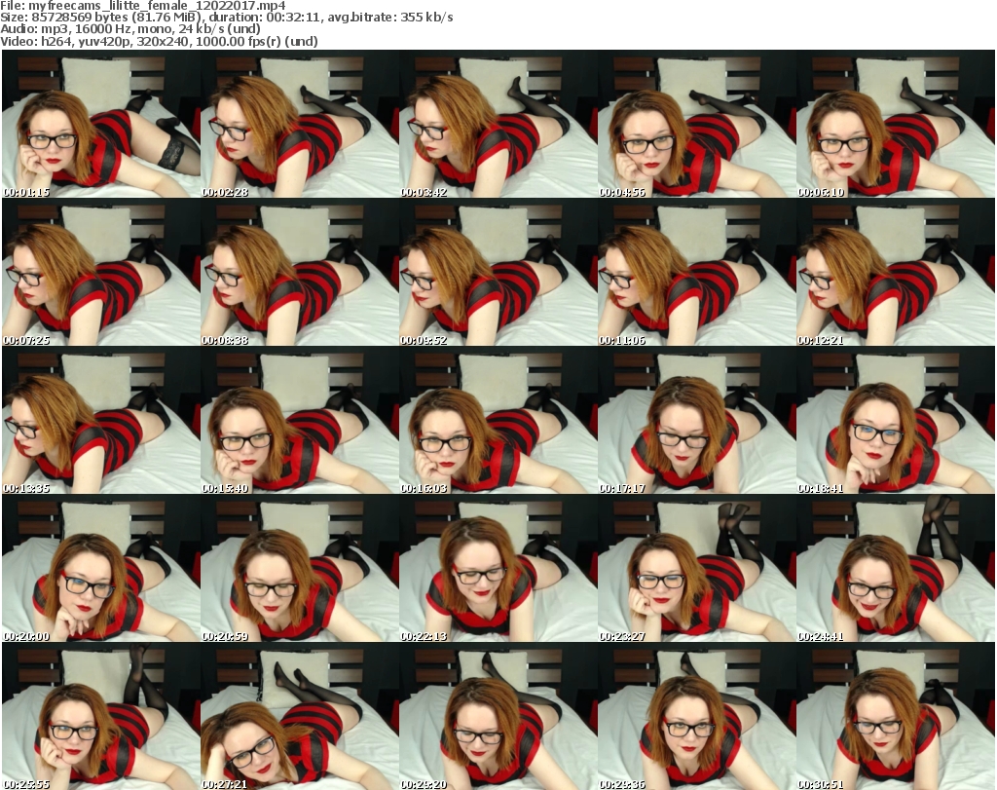997x790 pixels.
Task: Pick the thumbnail stamped 00:07:25
Action: [x=101, y=272]
